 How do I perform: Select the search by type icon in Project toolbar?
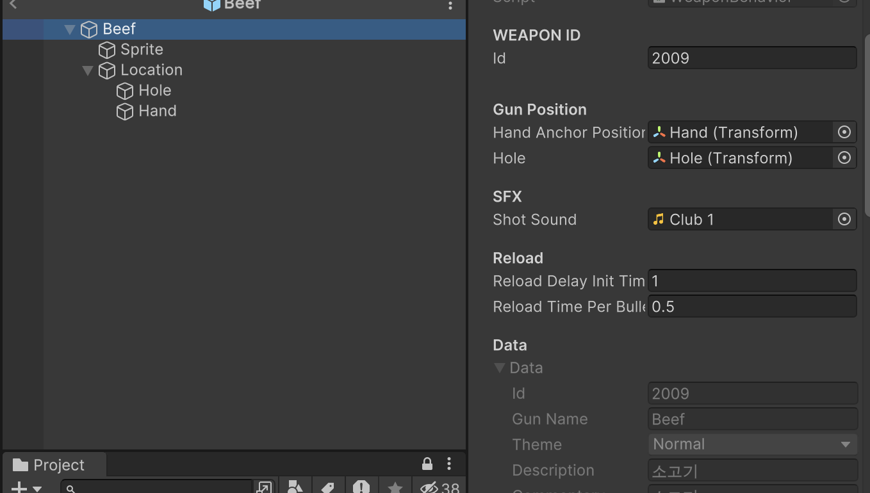[295, 487]
